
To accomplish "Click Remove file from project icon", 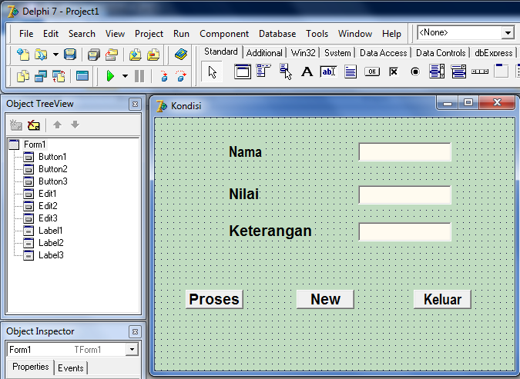I will [x=153, y=55].
